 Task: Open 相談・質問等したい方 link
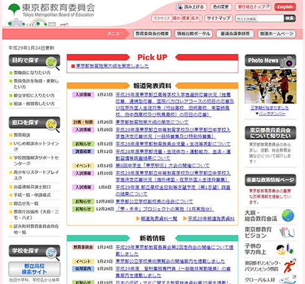point(34,104)
